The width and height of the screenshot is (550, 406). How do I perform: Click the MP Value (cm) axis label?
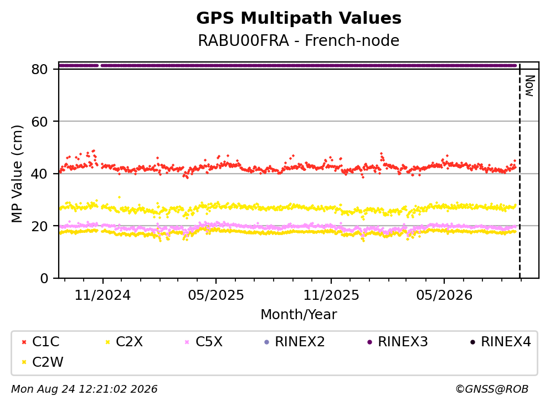[17, 174]
